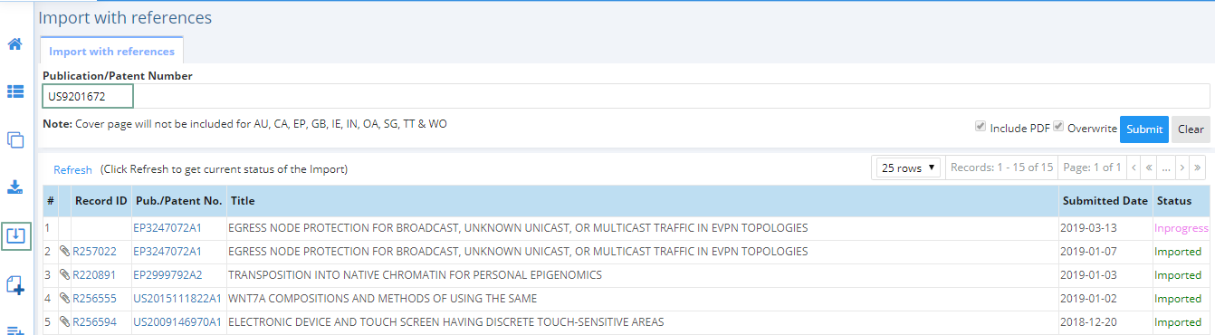The image size is (1215, 335).
Task: Select the Inprogress status text in row 1
Action: [1181, 228]
